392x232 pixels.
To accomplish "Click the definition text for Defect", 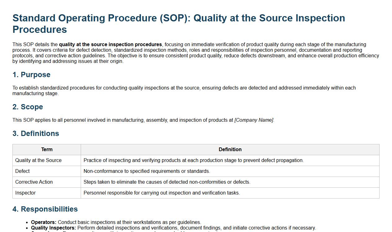I will tap(147, 171).
